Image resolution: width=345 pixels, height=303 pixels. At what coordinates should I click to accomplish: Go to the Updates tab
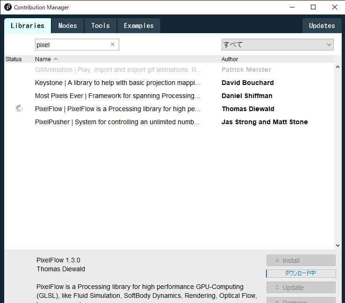322,26
